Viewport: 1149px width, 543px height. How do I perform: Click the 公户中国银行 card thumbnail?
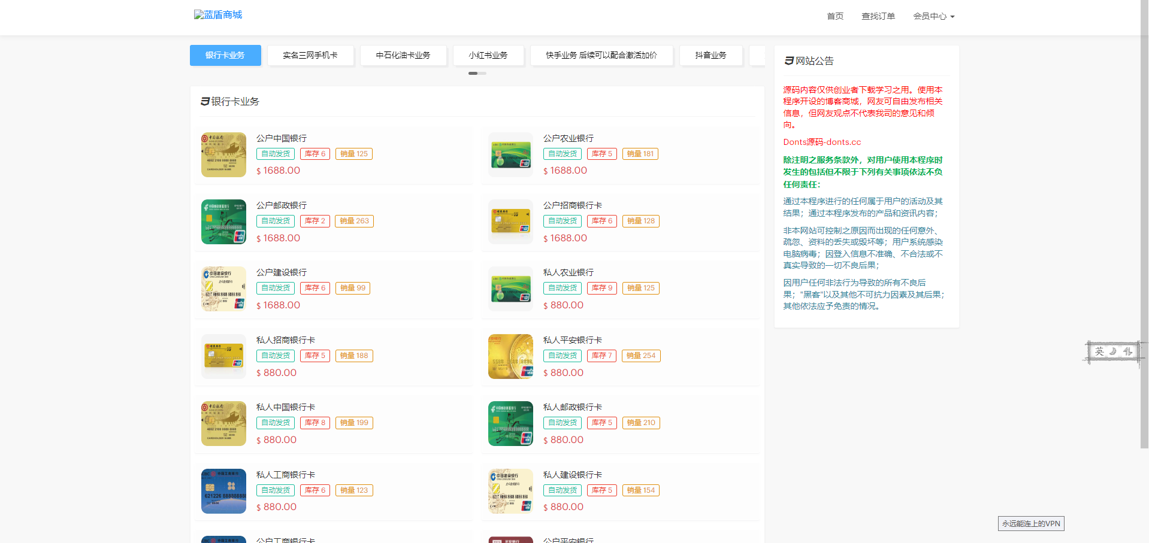(x=223, y=154)
